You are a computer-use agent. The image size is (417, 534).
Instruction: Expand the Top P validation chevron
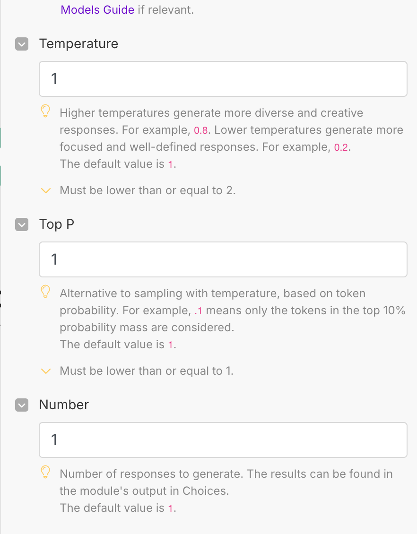coord(46,371)
